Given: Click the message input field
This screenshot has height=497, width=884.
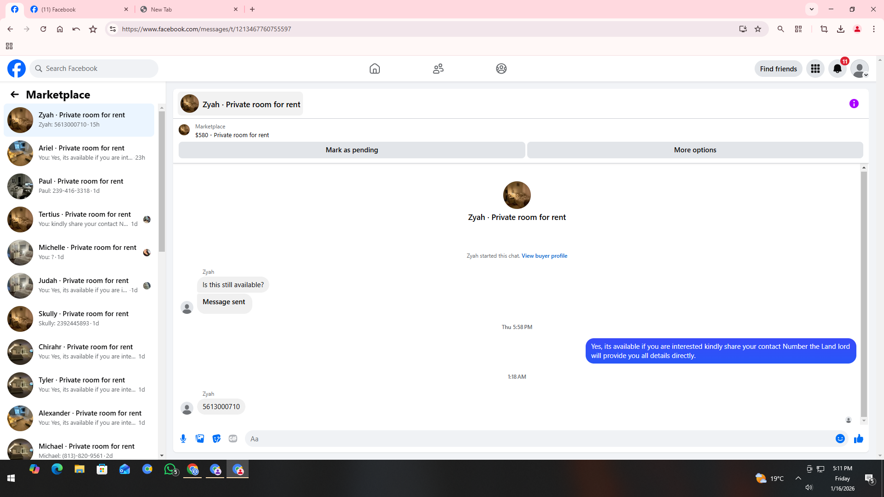Looking at the screenshot, I should click(539, 439).
